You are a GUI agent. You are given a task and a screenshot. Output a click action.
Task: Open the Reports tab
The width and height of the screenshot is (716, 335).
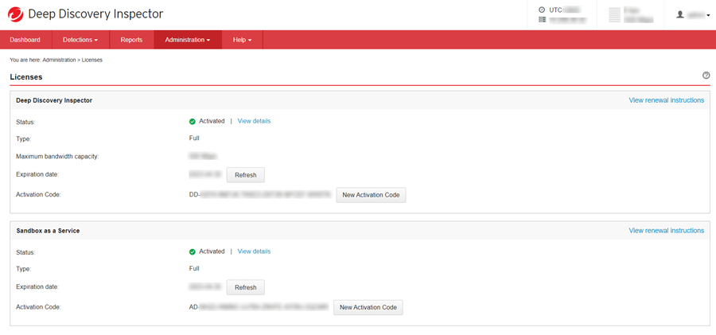coord(131,40)
